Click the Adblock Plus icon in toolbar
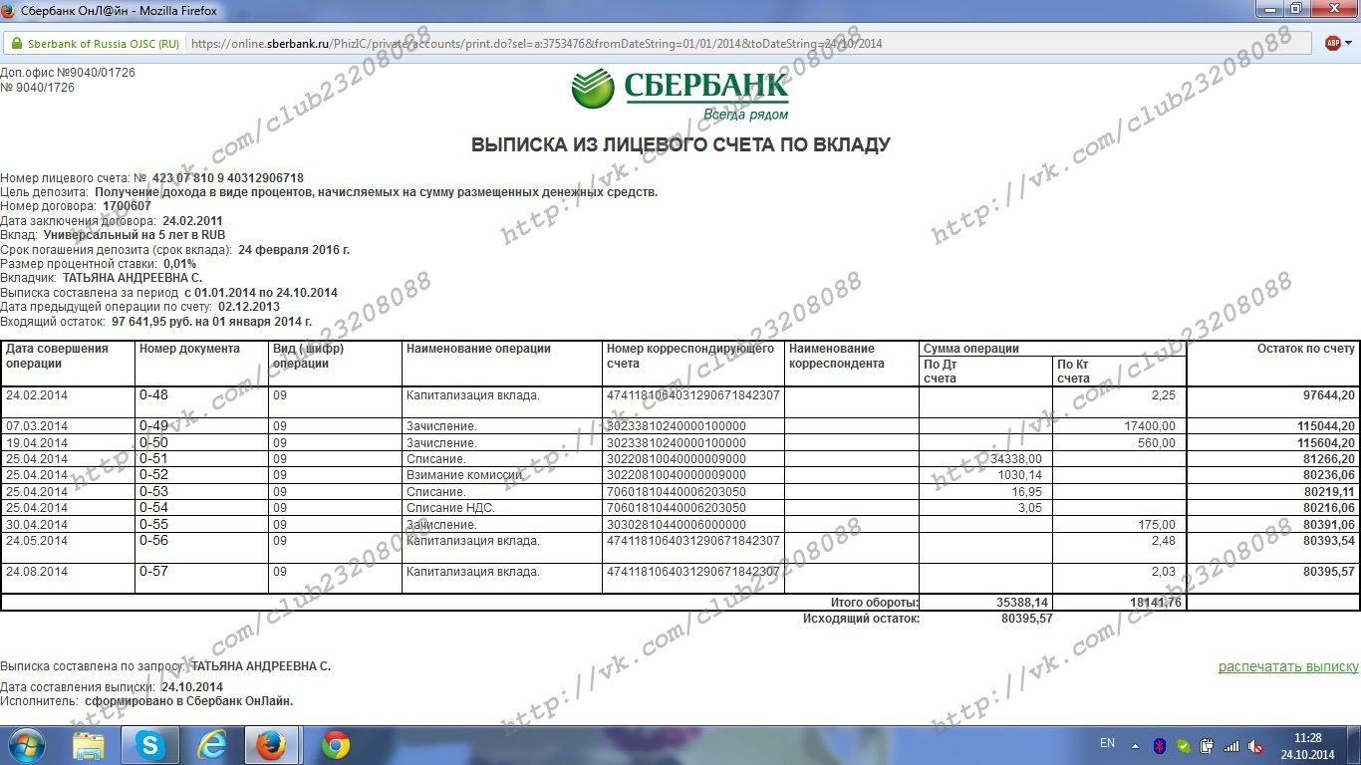The height and width of the screenshot is (765, 1361). pos(1333,43)
